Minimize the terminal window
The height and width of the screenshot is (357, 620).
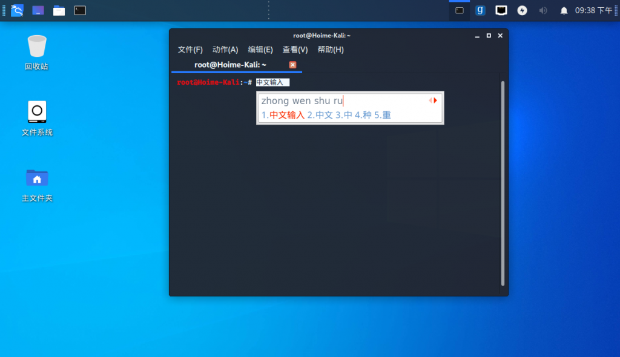477,36
